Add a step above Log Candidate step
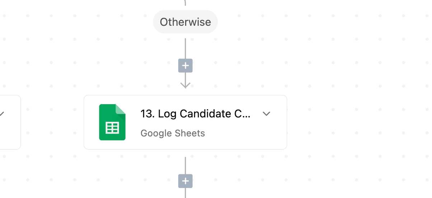This screenshot has width=432, height=198. click(186, 66)
